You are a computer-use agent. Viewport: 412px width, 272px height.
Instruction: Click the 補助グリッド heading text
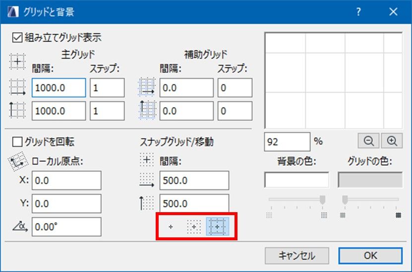click(206, 54)
